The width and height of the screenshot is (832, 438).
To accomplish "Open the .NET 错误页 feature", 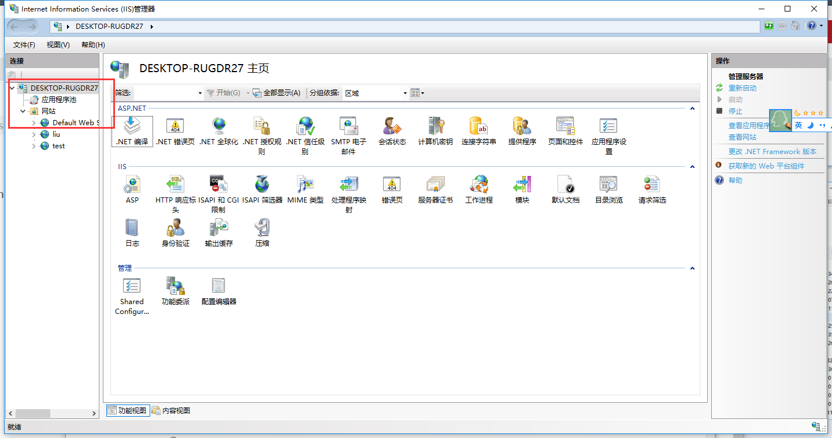I will [176, 131].
